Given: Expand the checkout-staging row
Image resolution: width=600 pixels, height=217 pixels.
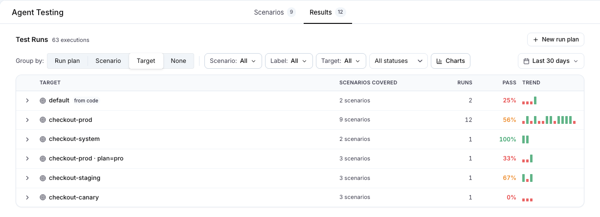Looking at the screenshot, I should point(27,178).
